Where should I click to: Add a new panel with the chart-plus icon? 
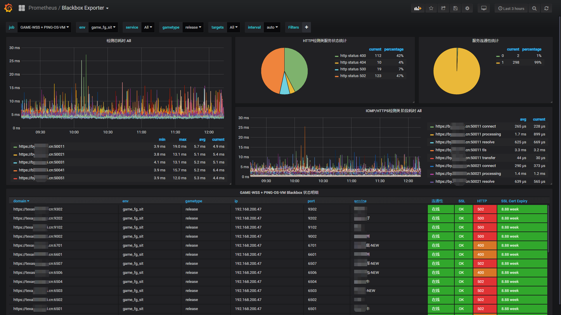[x=418, y=8]
